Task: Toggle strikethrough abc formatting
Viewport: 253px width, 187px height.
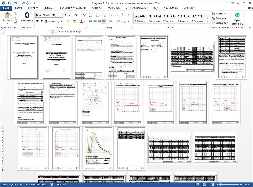Action: 53,21
